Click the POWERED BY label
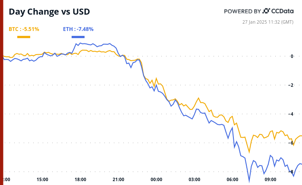This screenshot has width=302, height=185. click(242, 11)
